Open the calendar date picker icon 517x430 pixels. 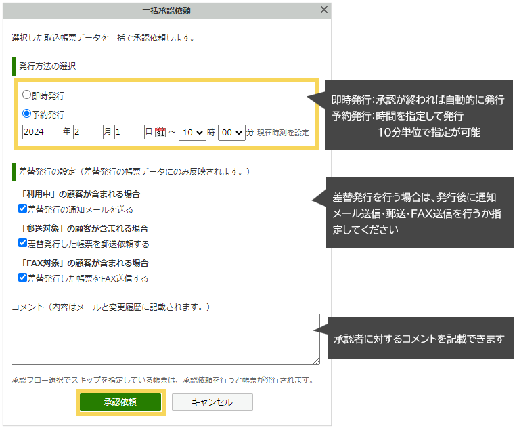160,133
